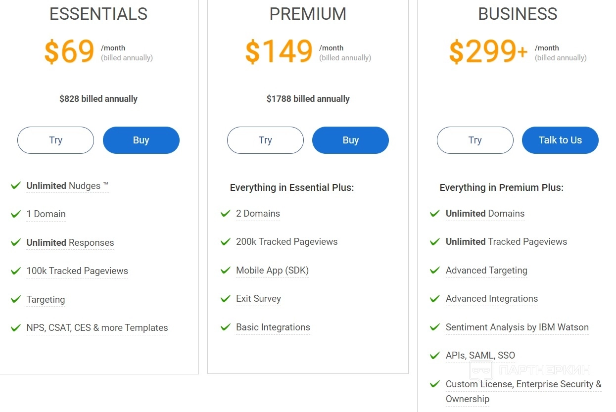Open the Advanced Integrations feature link
The width and height of the screenshot is (616, 412).
[492, 299]
